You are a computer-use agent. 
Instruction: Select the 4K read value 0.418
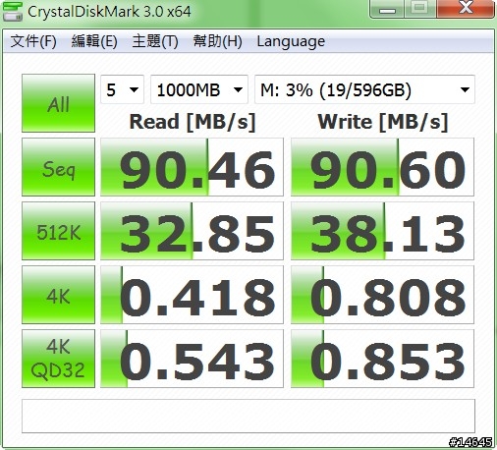pyautogui.click(x=192, y=295)
